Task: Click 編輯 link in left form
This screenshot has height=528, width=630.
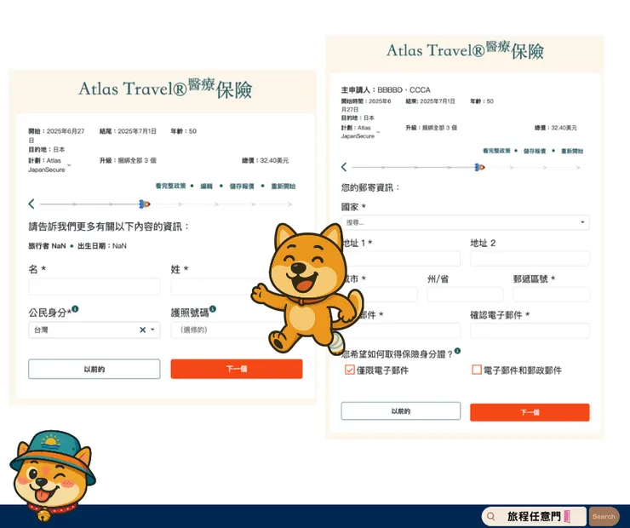Action: [x=206, y=186]
